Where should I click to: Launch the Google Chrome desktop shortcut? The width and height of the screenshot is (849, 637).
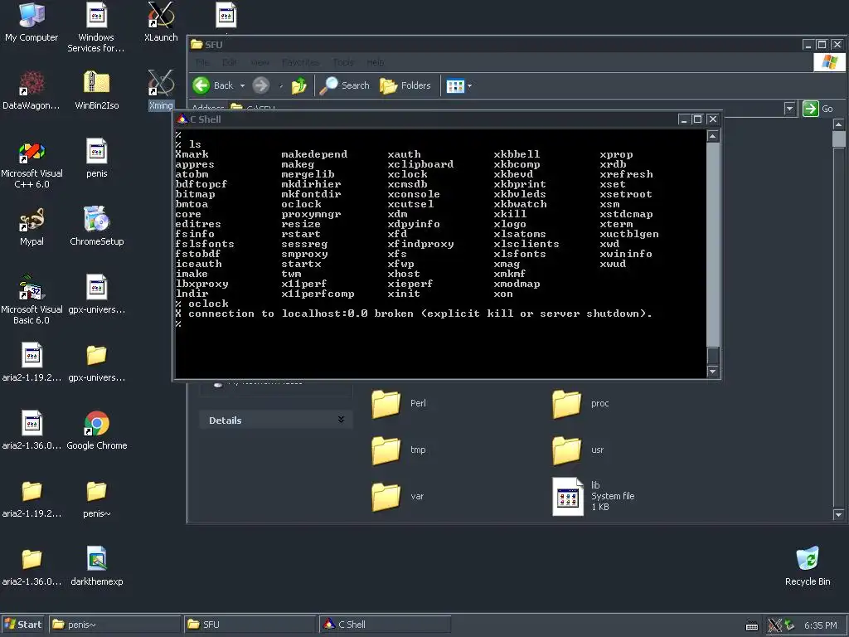96,430
